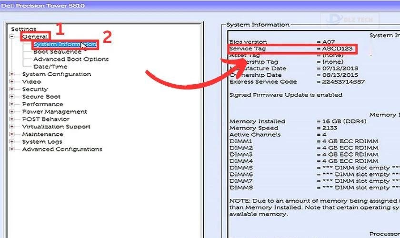Select Advanced Configurations label
The width and height of the screenshot is (400, 238).
pyautogui.click(x=62, y=149)
